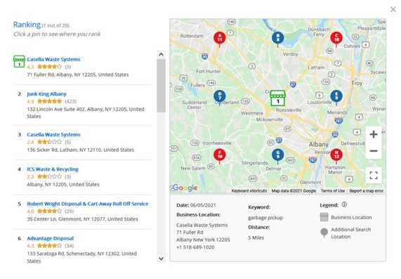401x279 pixels.
Task: Click the Business Location legend icon
Action: click(x=324, y=216)
